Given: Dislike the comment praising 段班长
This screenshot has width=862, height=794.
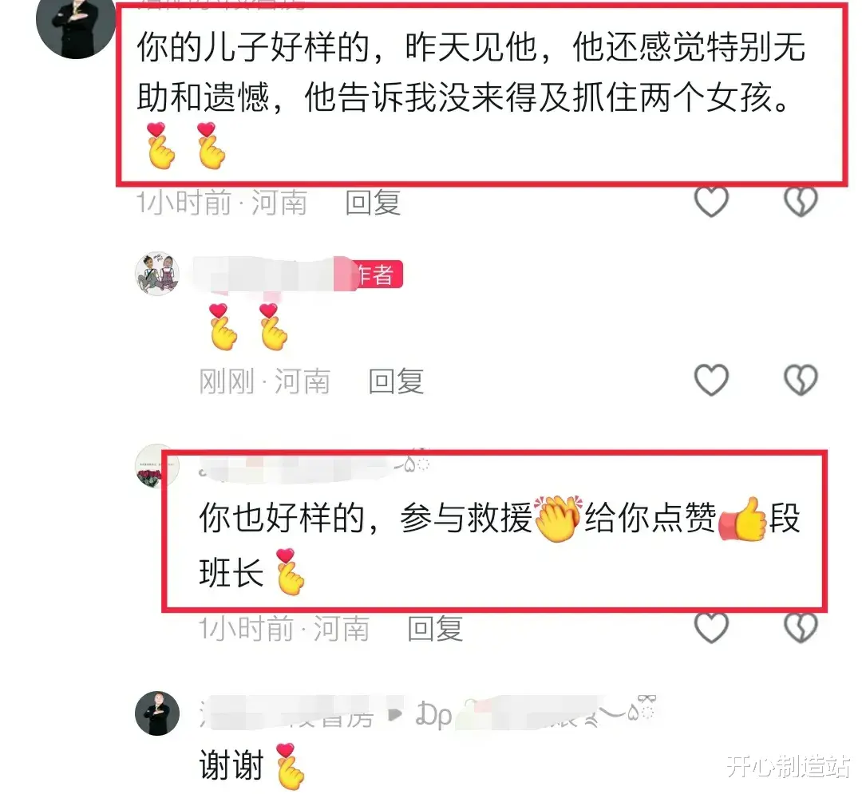Looking at the screenshot, I should click(x=801, y=627).
